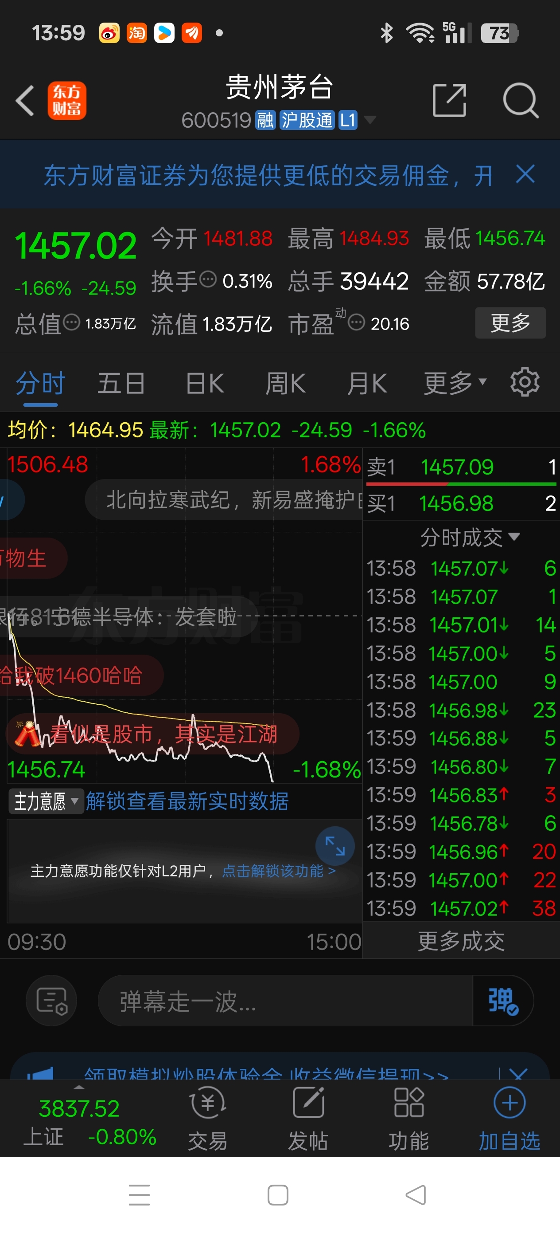Open the 更多 quote details button

click(510, 322)
